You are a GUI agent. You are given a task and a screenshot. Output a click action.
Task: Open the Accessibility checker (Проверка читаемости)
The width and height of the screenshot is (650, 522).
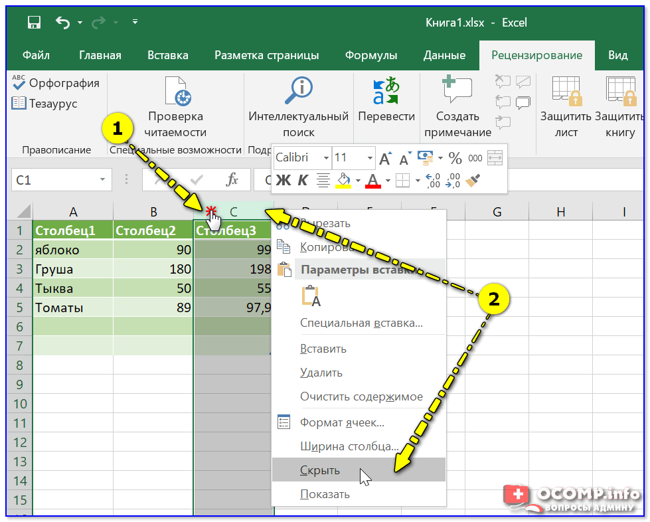point(177,106)
